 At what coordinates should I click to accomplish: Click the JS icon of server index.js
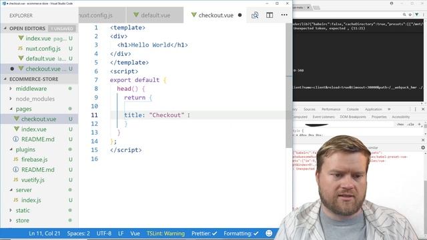(x=16, y=200)
